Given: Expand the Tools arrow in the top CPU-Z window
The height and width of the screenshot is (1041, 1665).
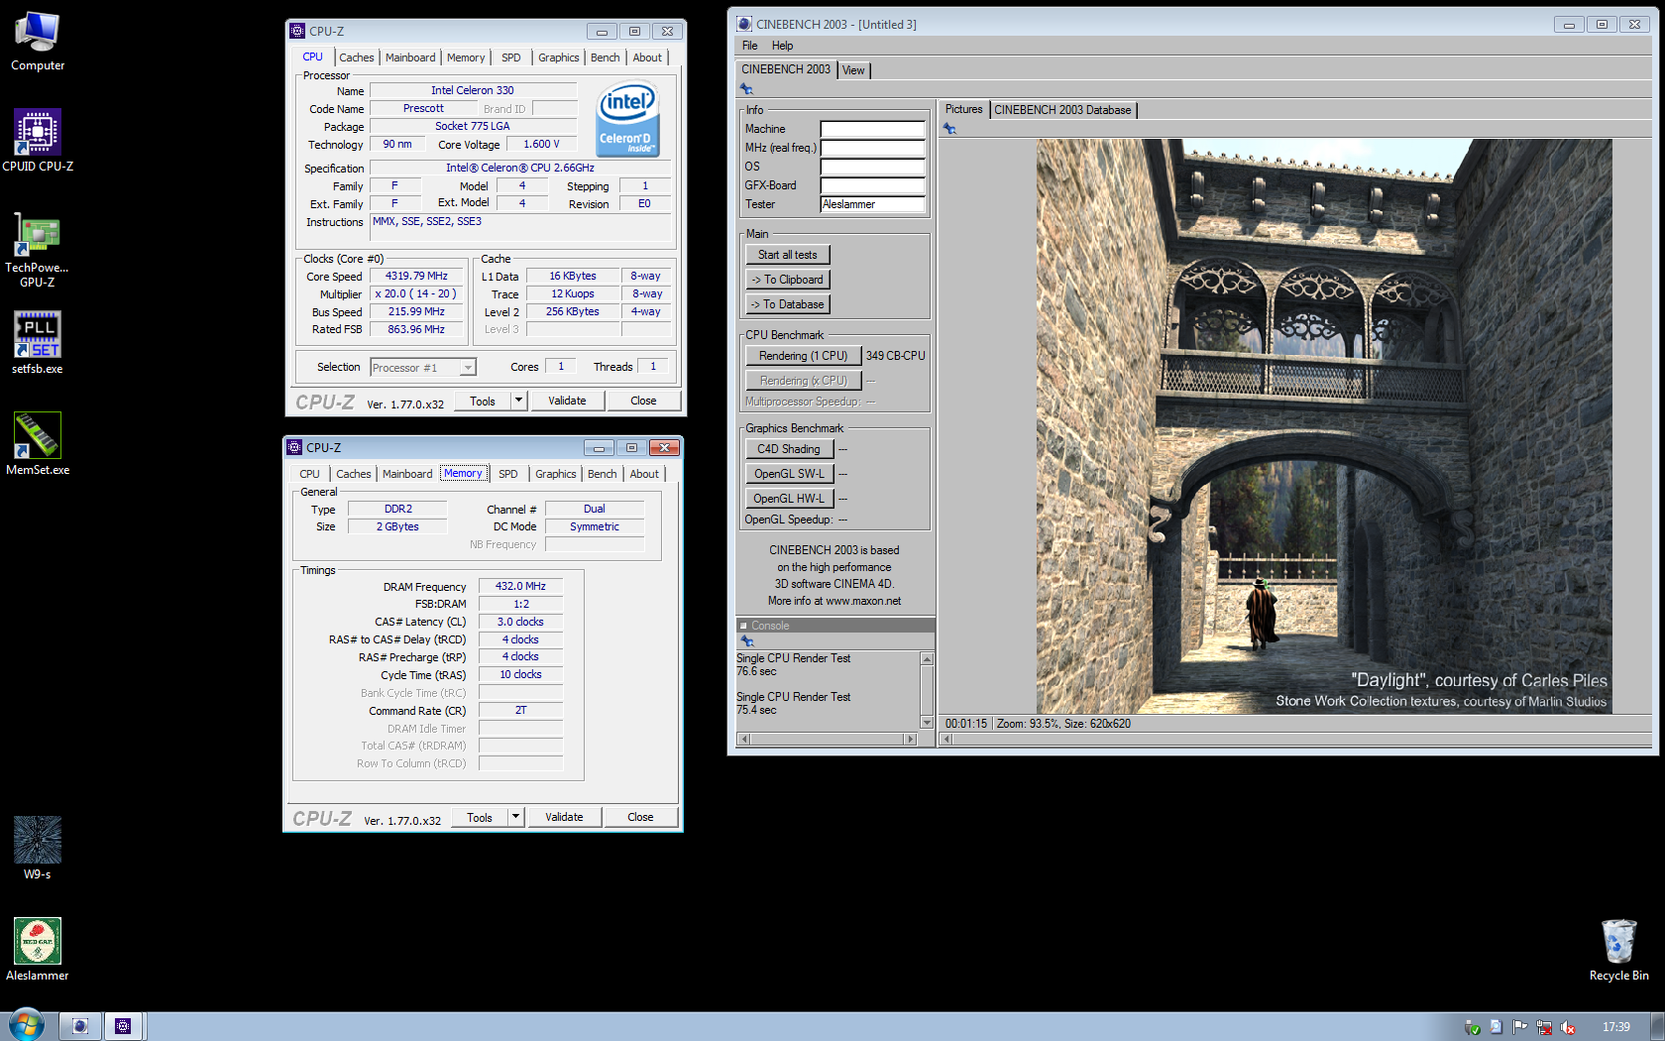Looking at the screenshot, I should coord(517,401).
